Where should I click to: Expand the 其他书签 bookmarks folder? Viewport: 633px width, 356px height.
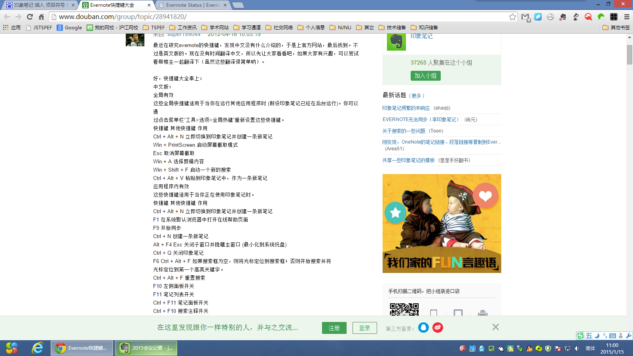[616, 27]
